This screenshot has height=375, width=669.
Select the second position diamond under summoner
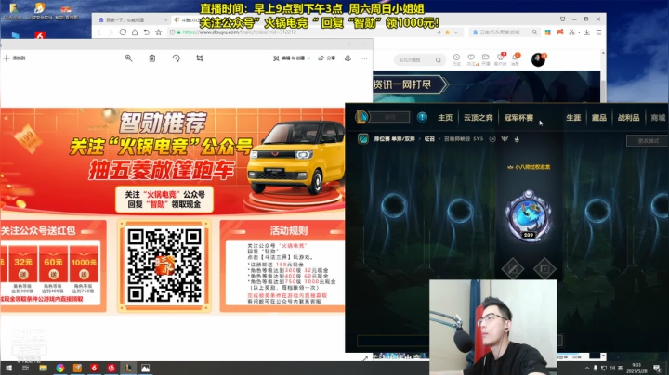(x=544, y=269)
